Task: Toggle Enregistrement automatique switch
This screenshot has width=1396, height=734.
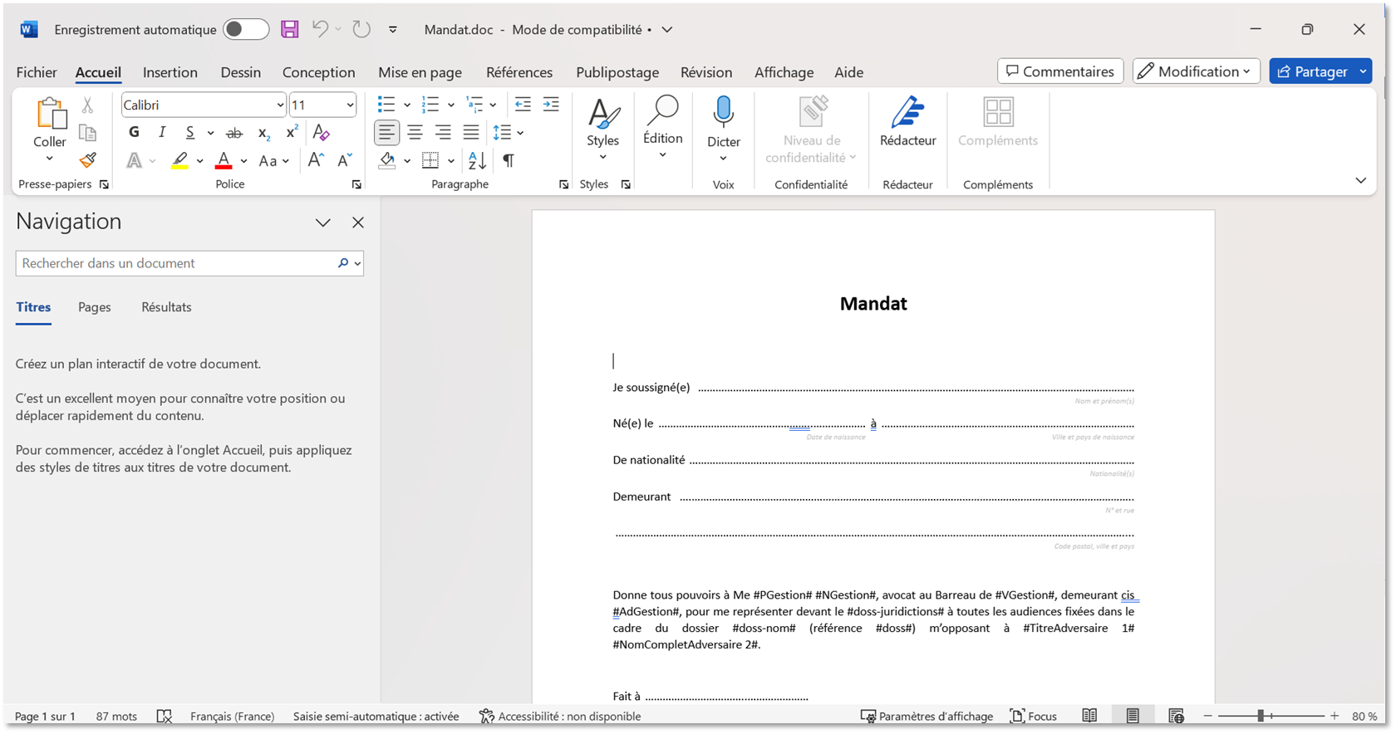Action: (x=246, y=30)
